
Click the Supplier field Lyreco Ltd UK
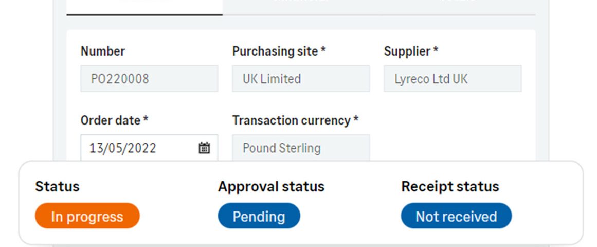coord(453,79)
